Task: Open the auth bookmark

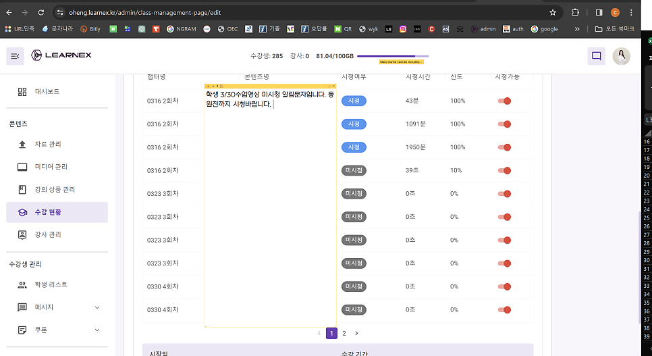Action: (x=513, y=29)
